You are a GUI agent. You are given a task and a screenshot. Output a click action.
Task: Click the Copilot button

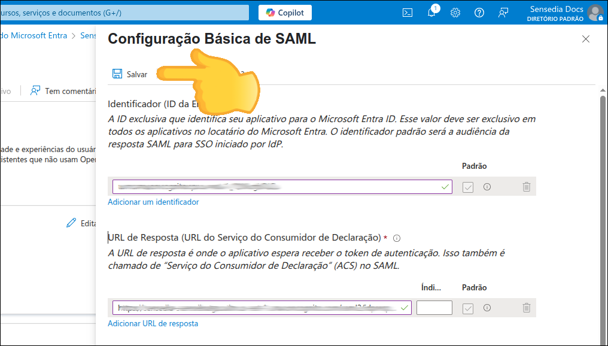click(x=285, y=12)
